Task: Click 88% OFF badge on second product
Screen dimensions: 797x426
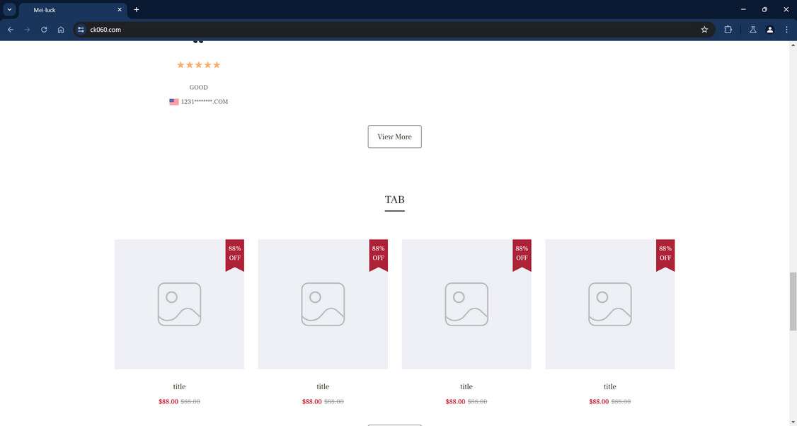Action: 378,254
